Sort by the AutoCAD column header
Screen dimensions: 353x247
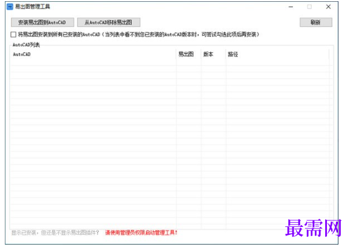click(x=93, y=54)
